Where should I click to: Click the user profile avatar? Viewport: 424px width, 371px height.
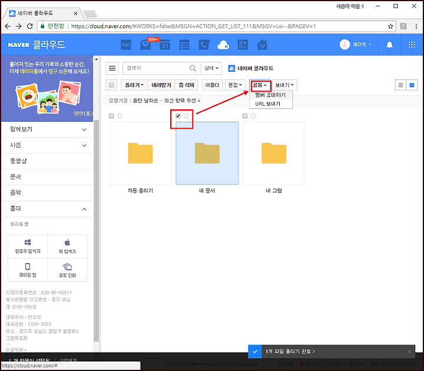[x=344, y=45]
